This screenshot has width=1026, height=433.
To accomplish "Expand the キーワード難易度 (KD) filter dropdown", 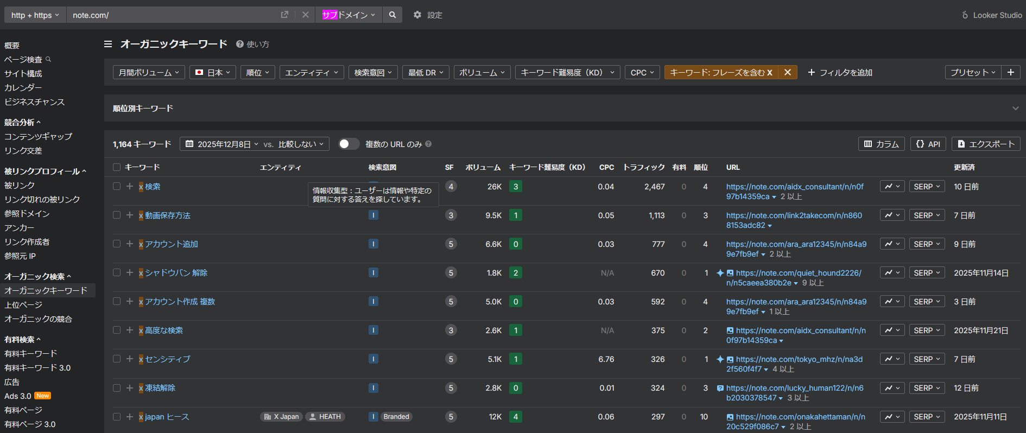I will (567, 72).
